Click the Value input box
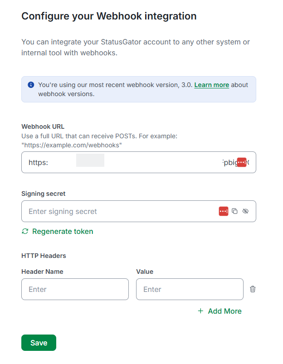 click(x=190, y=289)
